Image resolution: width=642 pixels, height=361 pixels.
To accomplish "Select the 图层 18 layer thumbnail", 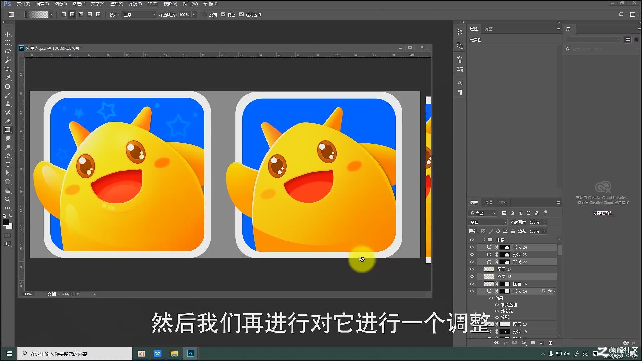I will 489,277.
